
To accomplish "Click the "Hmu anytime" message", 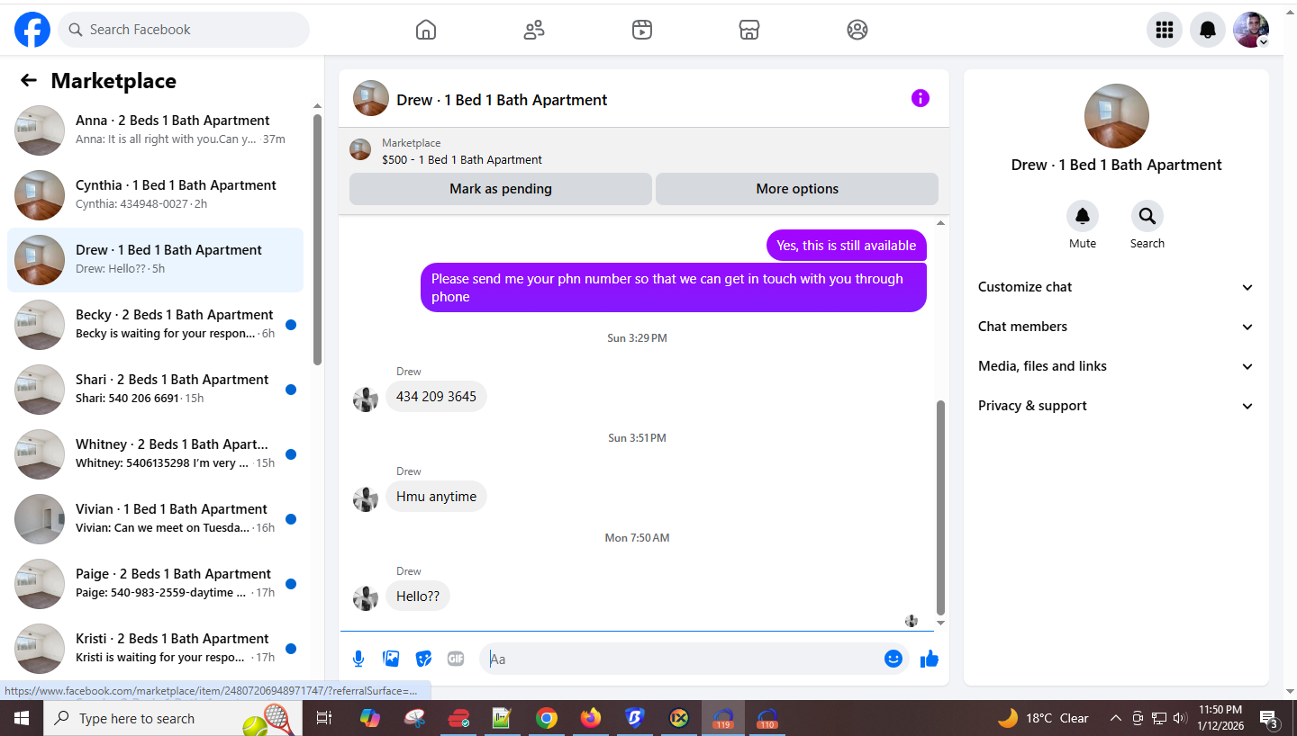I will pyautogui.click(x=436, y=496).
